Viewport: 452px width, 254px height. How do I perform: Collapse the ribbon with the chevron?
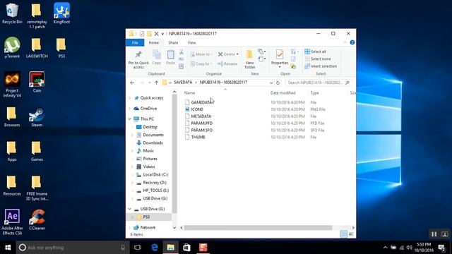(x=345, y=42)
